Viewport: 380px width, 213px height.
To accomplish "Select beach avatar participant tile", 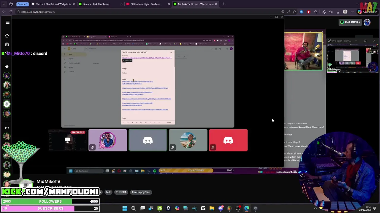I will pos(188,140).
